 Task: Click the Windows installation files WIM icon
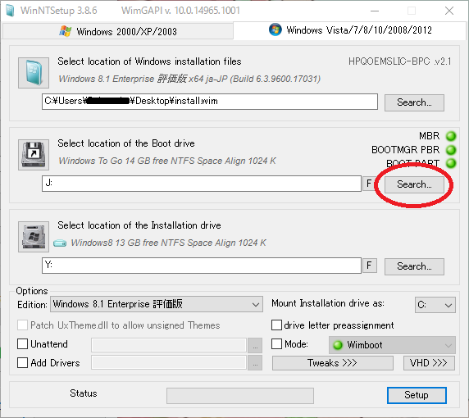tap(34, 73)
